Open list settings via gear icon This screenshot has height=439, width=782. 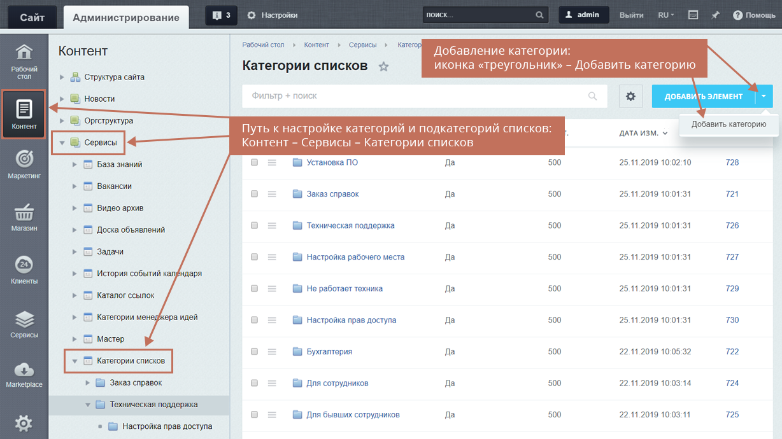tap(630, 96)
